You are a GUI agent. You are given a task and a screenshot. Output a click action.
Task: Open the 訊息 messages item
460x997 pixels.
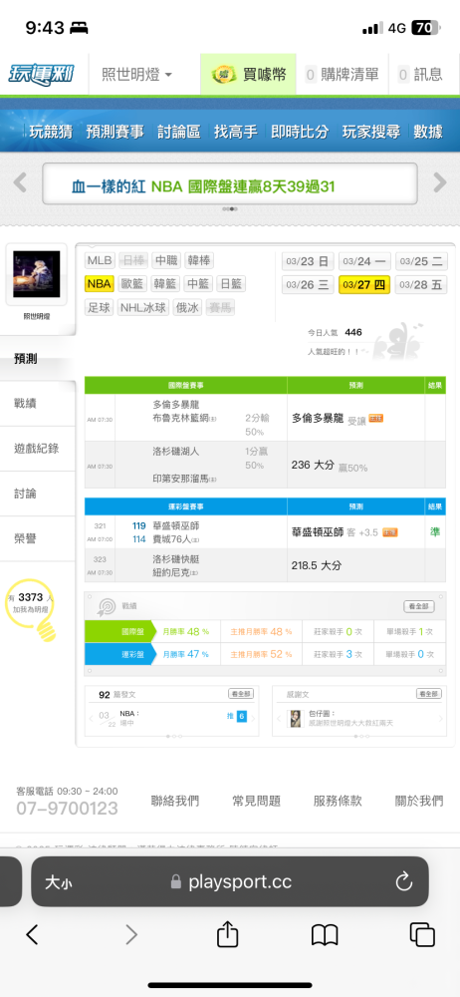click(420, 75)
